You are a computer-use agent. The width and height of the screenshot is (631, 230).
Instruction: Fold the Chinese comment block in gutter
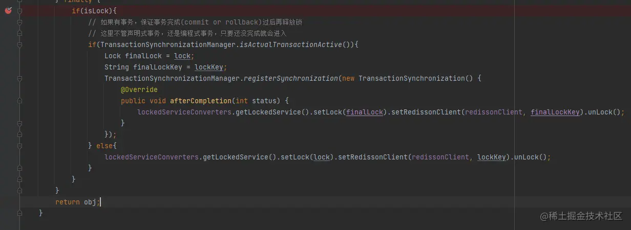19,22
